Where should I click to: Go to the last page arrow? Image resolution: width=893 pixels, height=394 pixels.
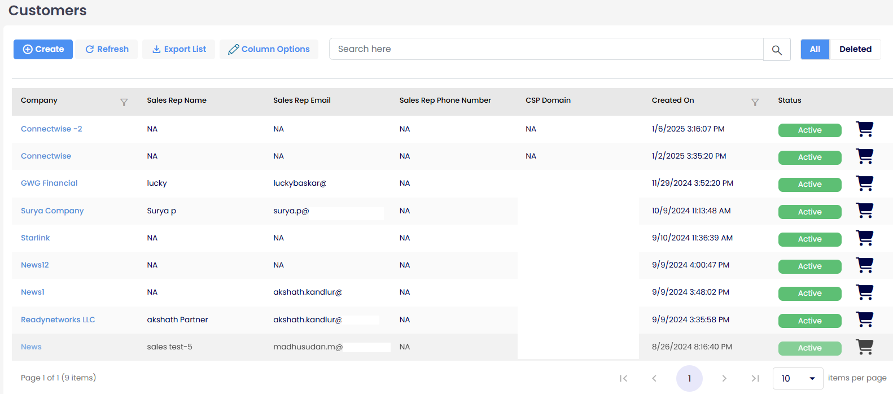click(755, 378)
